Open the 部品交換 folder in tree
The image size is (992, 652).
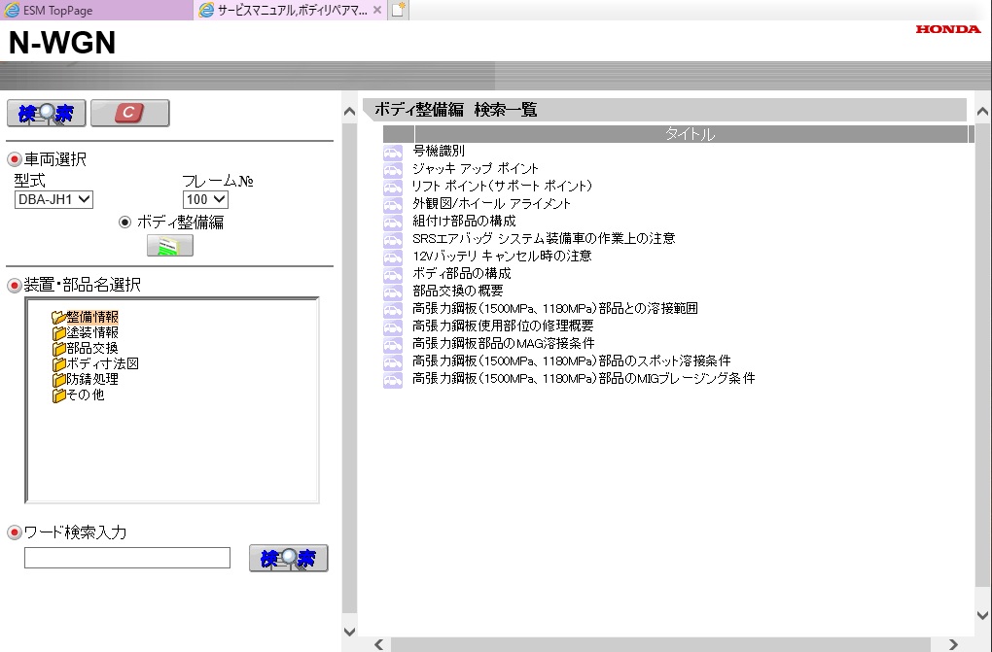(86, 349)
